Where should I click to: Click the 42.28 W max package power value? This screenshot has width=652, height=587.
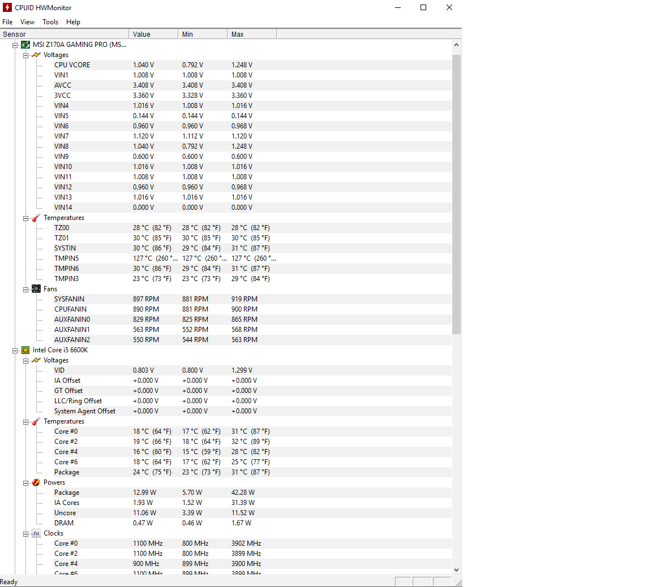243,493
